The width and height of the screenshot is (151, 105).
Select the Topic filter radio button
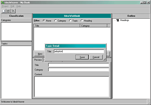pos(70,21)
